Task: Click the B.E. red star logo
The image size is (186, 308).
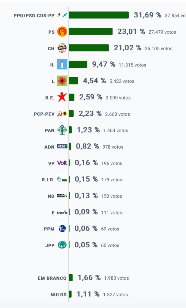Action: click(62, 97)
